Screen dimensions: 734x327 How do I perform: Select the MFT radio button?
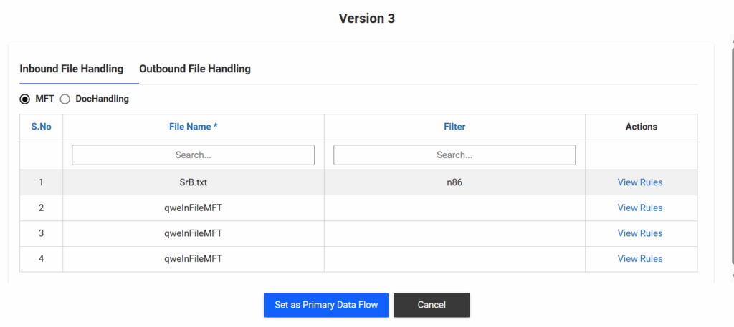25,99
